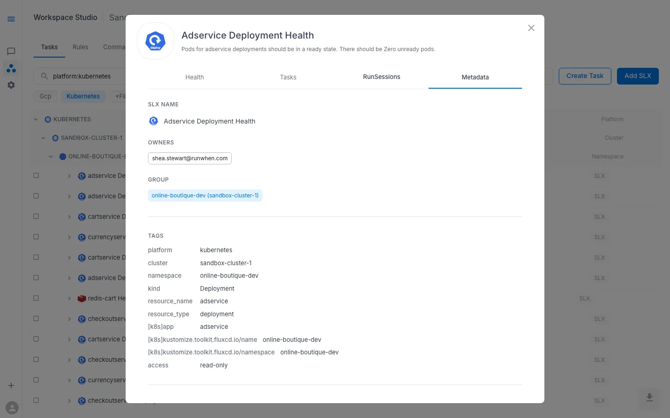Expand the cartservice row chevron

tap(69, 216)
